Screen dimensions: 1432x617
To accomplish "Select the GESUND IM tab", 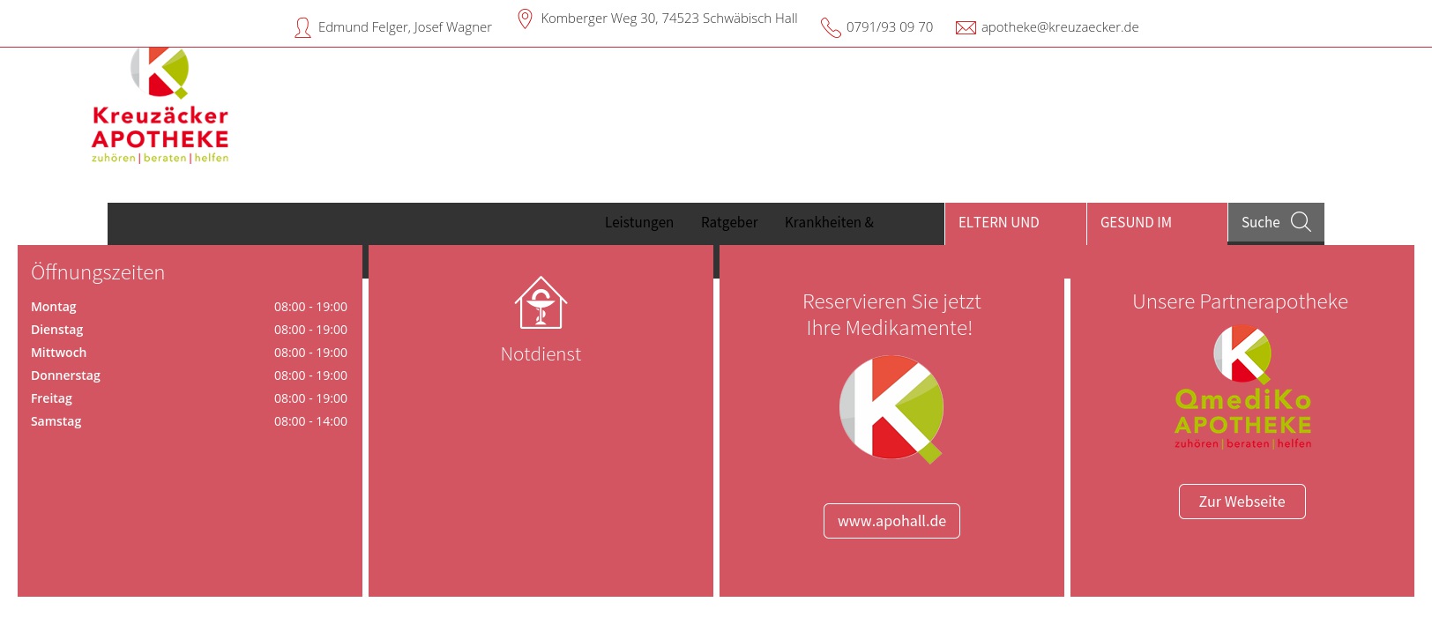I will (1136, 223).
